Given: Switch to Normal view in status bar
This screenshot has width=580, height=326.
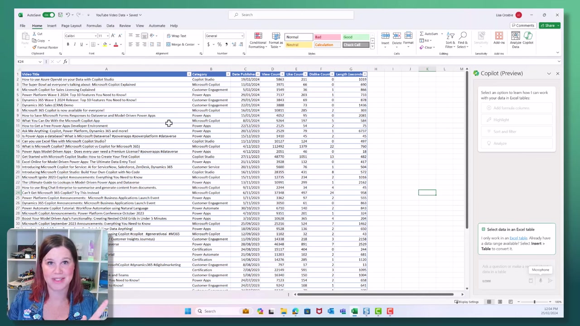Looking at the screenshot, I should coord(489,302).
